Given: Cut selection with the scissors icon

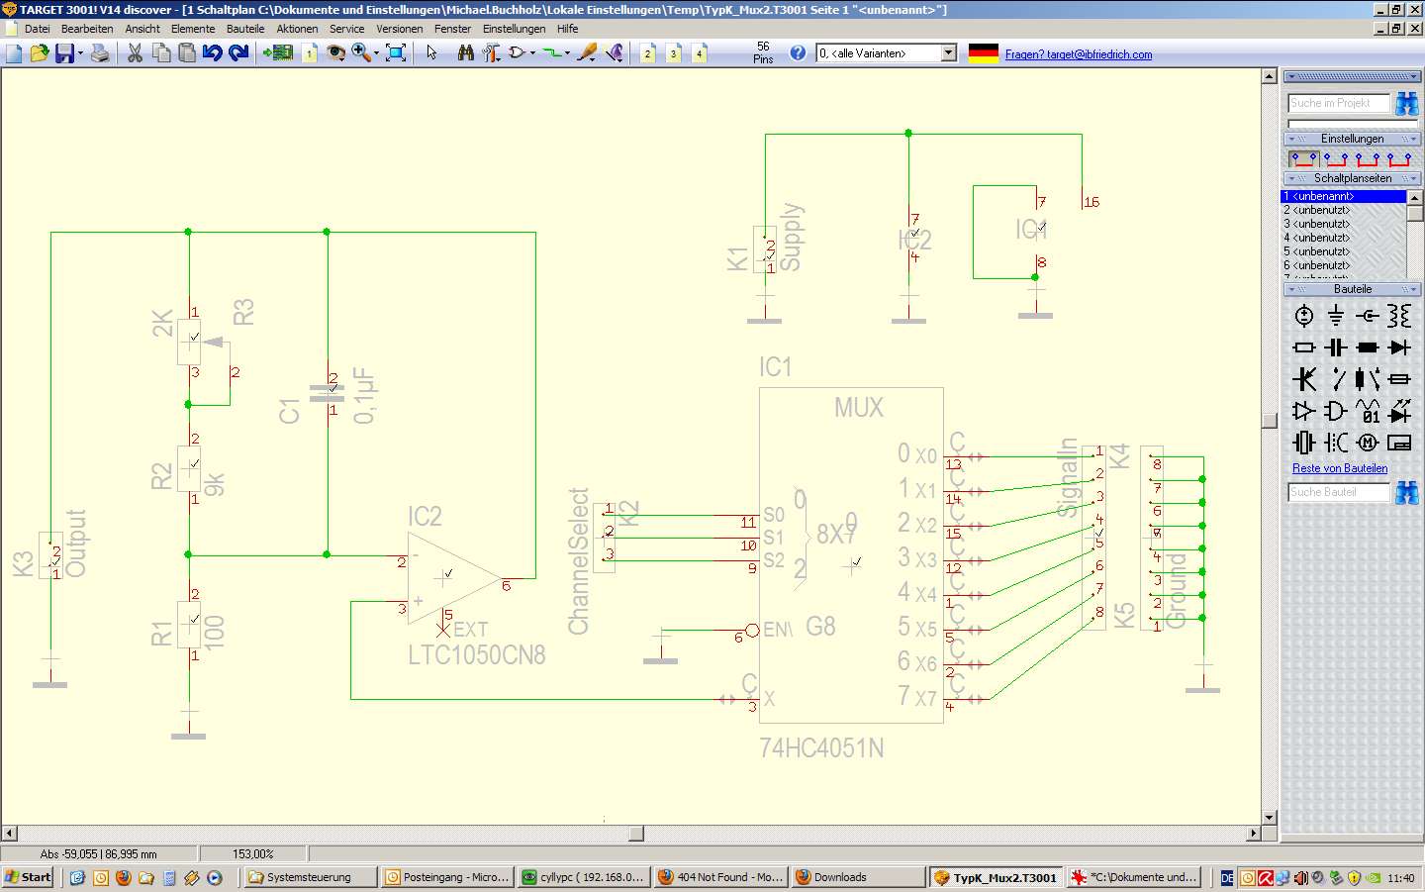Looking at the screenshot, I should [135, 53].
